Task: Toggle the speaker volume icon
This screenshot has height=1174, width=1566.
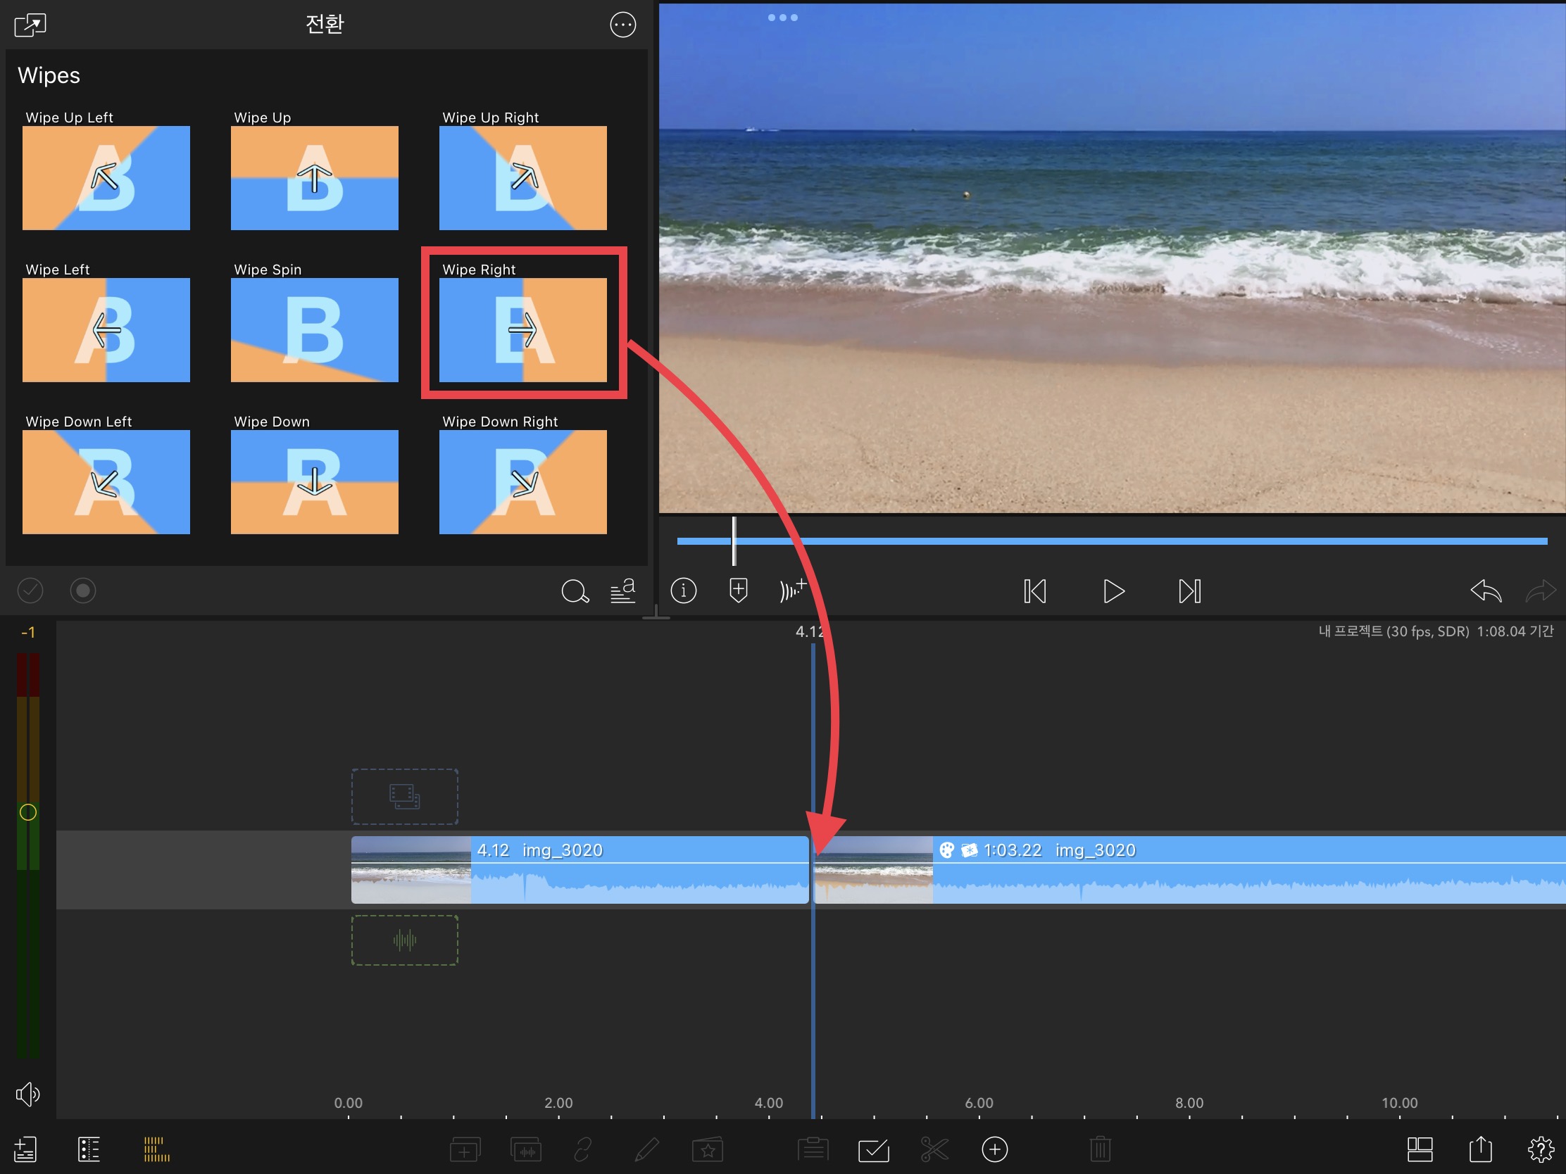Action: tap(27, 1094)
